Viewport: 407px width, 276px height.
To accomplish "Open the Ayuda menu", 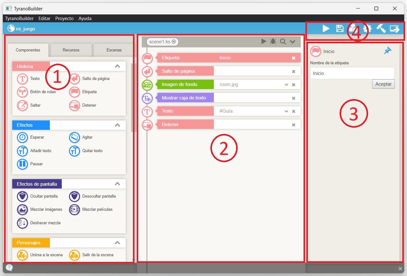I will (x=85, y=19).
